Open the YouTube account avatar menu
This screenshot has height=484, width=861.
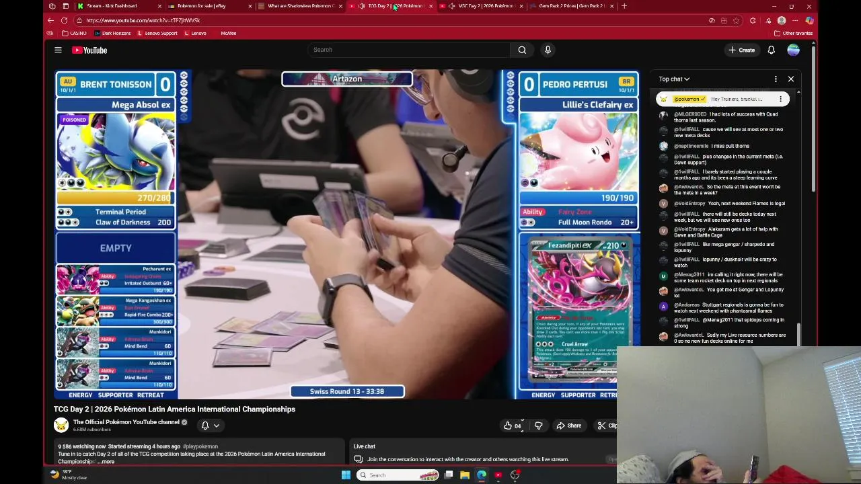tap(794, 50)
